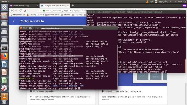Open Wi-Fi network indicator menu
The image size is (187, 105).
(x=152, y=2)
